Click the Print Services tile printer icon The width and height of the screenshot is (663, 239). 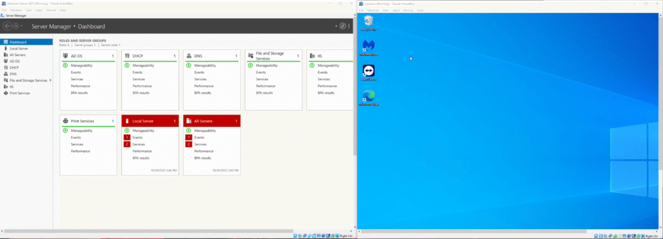65,121
